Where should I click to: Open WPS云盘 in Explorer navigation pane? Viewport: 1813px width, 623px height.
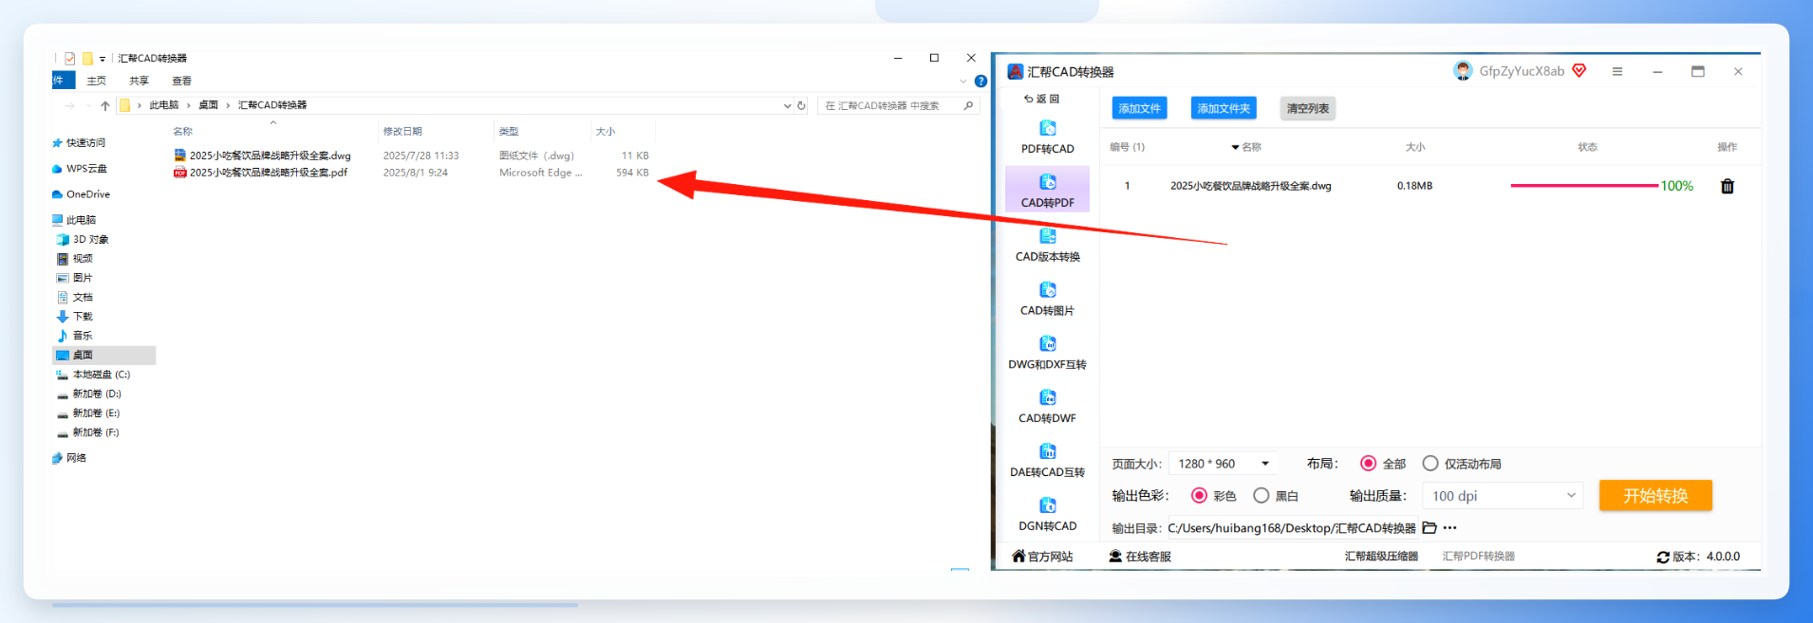[x=80, y=169]
